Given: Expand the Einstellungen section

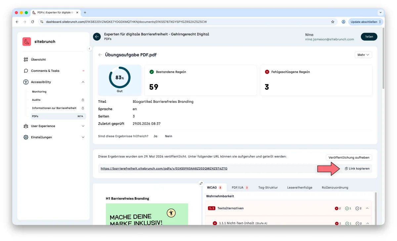Looking at the screenshot, I should [83, 137].
